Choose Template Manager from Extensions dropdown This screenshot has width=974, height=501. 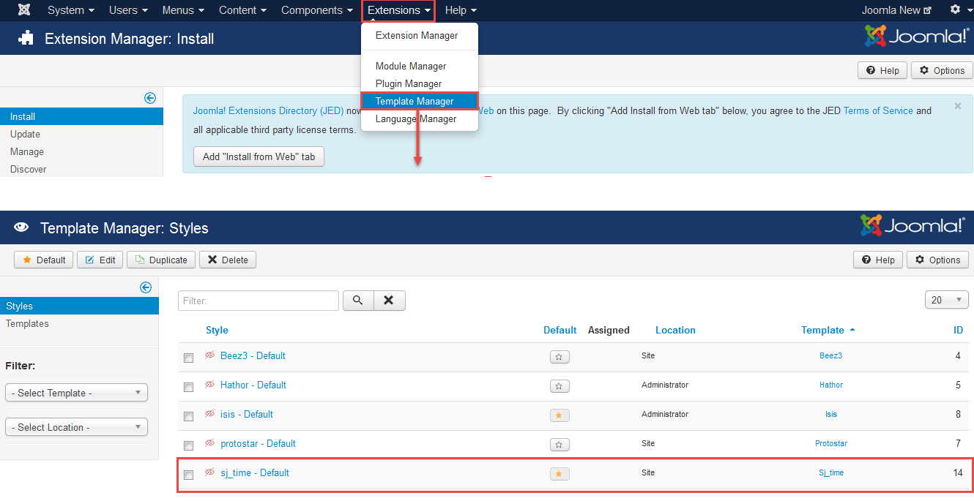[x=419, y=101]
